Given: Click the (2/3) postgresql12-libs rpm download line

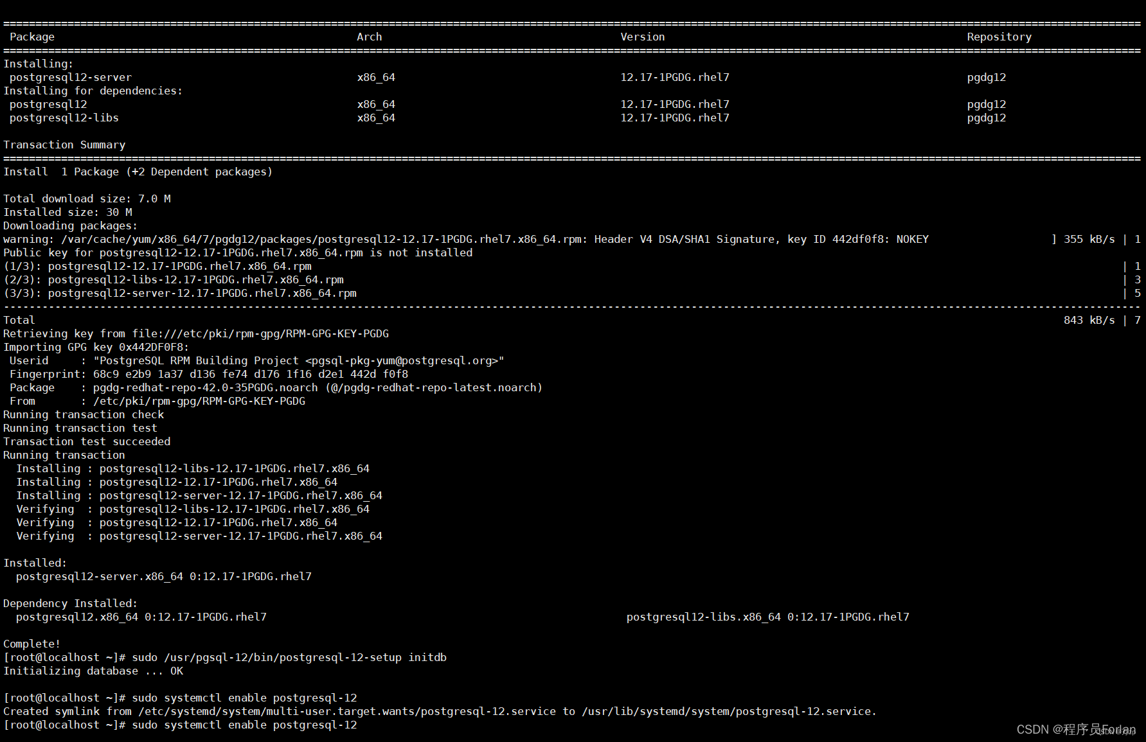Looking at the screenshot, I should (174, 279).
